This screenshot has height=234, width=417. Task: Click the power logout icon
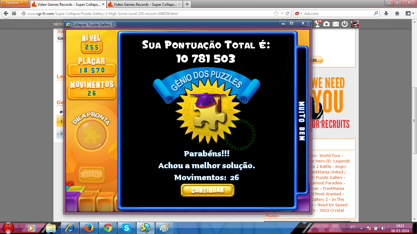click(345, 24)
